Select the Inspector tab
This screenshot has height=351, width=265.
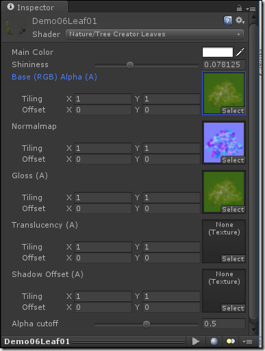click(x=34, y=8)
